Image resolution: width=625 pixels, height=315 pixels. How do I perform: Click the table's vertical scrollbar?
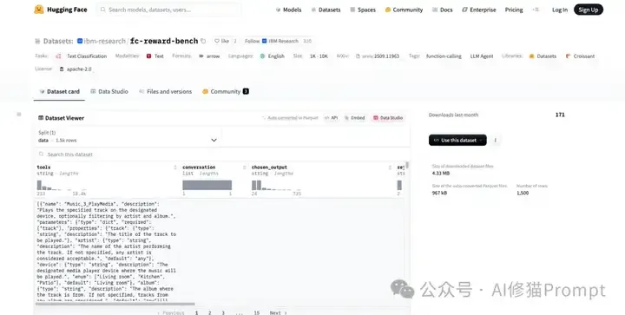(407, 165)
